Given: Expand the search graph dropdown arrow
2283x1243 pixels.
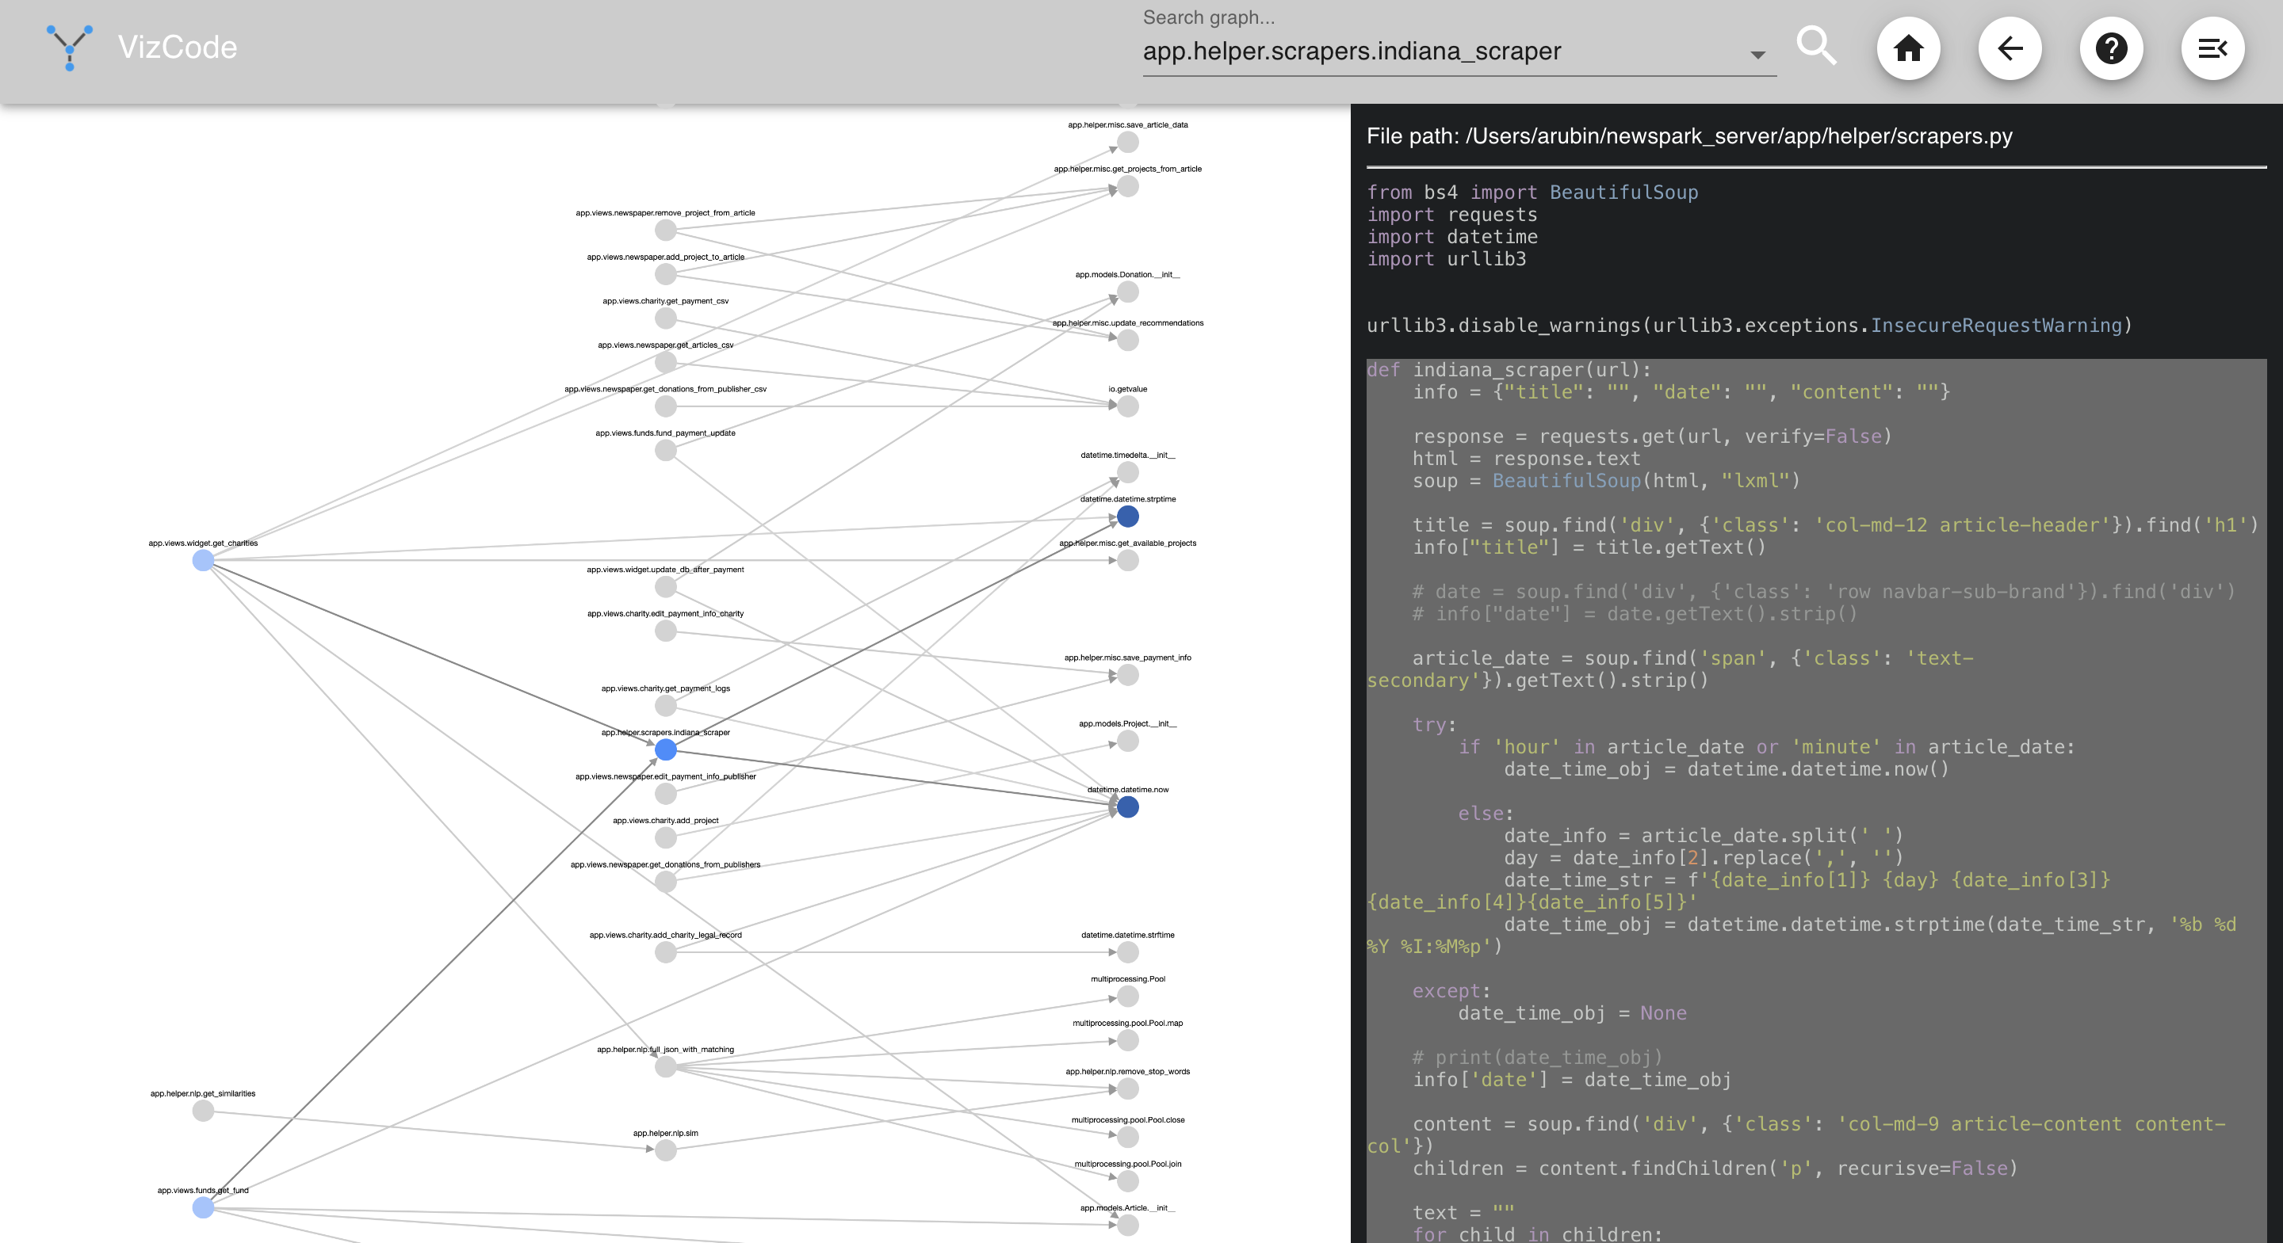Looking at the screenshot, I should pyautogui.click(x=1758, y=53).
